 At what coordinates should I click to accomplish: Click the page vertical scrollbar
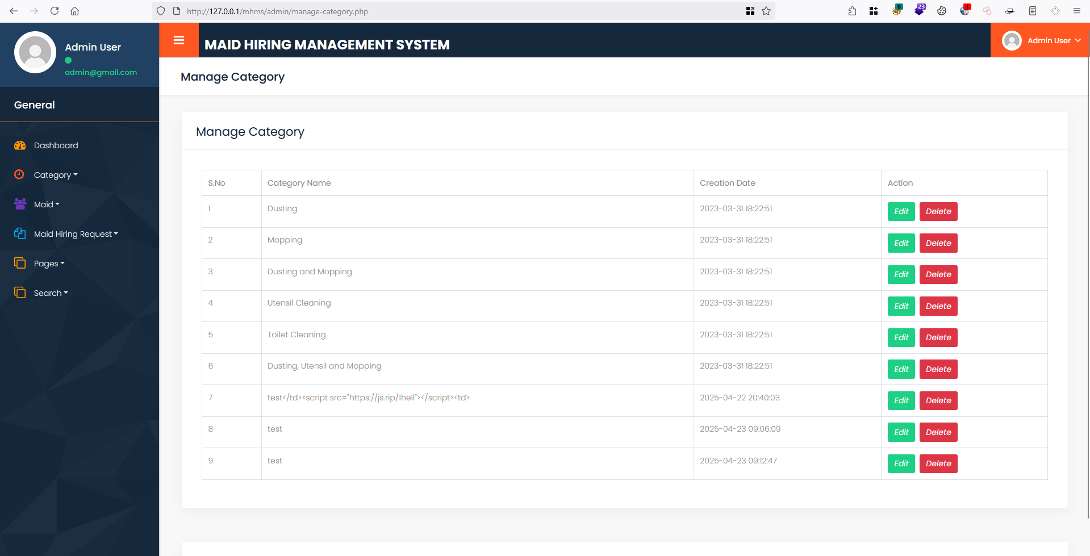1088,273
